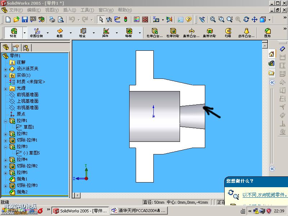Expand the 实体(1) tree node
Screen dimensions: 288x216
pyautogui.click(x=5, y=76)
